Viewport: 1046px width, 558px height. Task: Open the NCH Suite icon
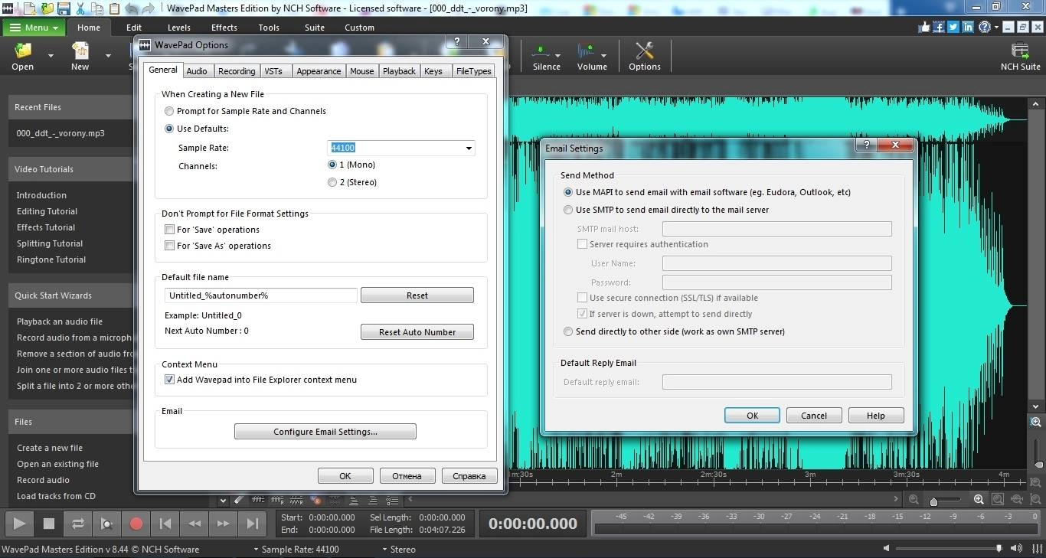[1020, 51]
